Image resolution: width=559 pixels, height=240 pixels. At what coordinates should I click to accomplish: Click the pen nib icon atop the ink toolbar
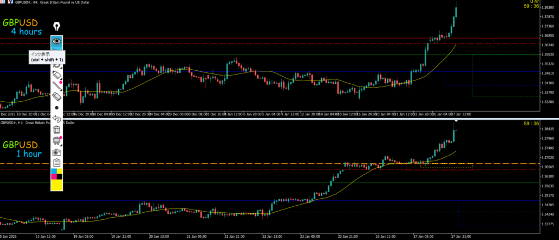tap(57, 27)
